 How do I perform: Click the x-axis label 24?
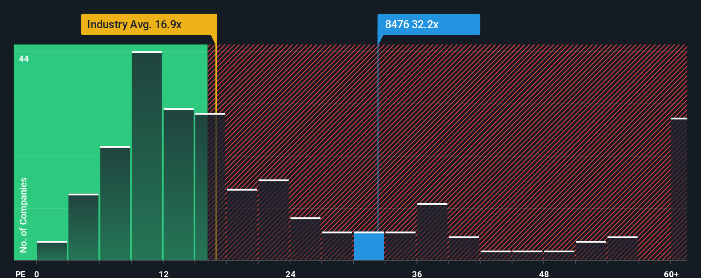(x=290, y=274)
